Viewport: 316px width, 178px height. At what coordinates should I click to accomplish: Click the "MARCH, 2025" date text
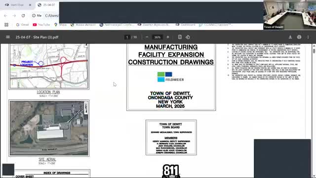[x=170, y=106]
